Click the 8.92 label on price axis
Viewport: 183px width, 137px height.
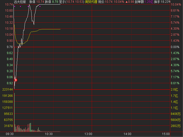(x=10, y=83)
